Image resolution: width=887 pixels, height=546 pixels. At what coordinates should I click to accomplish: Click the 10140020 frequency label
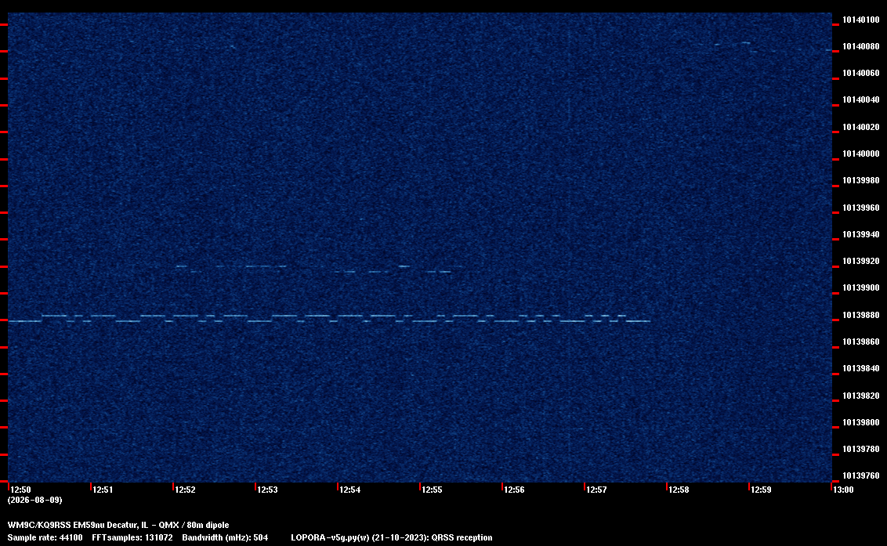[861, 127]
